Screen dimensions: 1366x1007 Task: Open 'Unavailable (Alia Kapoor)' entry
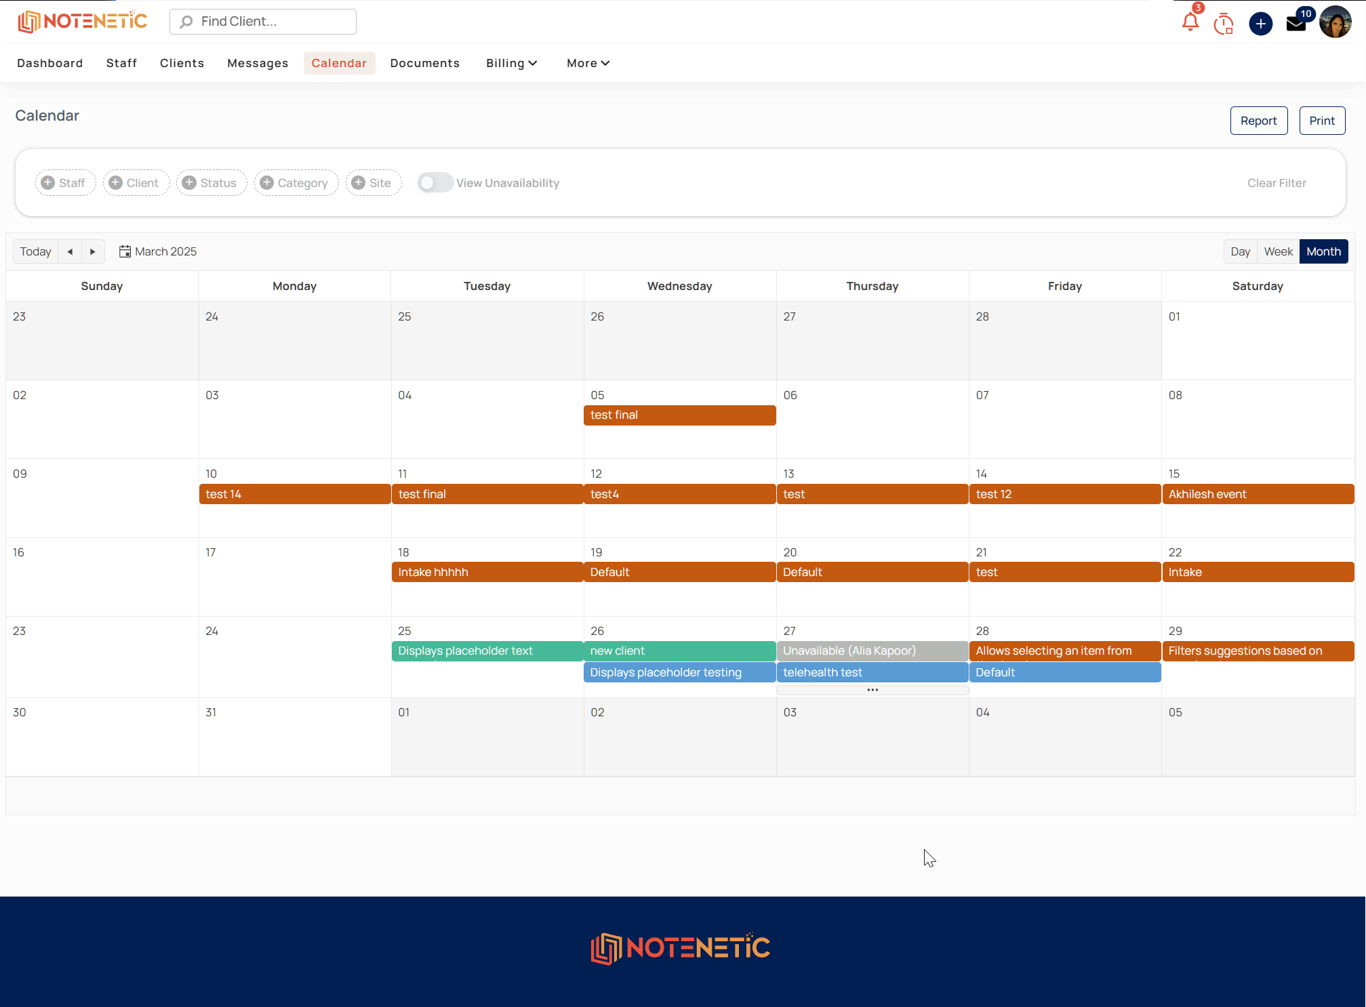872,651
